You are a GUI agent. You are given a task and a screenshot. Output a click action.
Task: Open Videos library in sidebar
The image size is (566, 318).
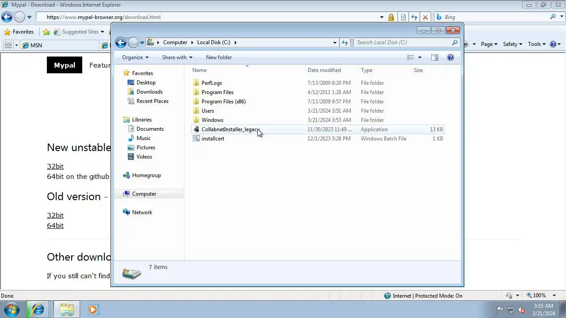144,157
